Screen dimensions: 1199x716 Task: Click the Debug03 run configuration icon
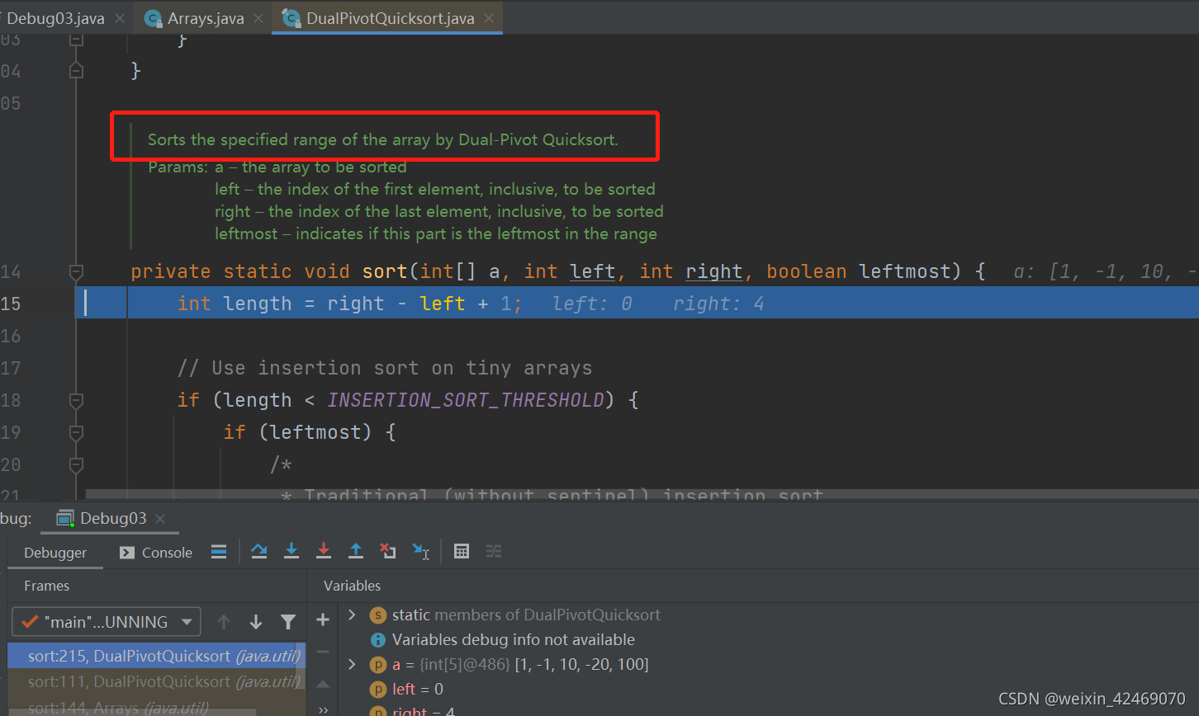click(x=65, y=518)
